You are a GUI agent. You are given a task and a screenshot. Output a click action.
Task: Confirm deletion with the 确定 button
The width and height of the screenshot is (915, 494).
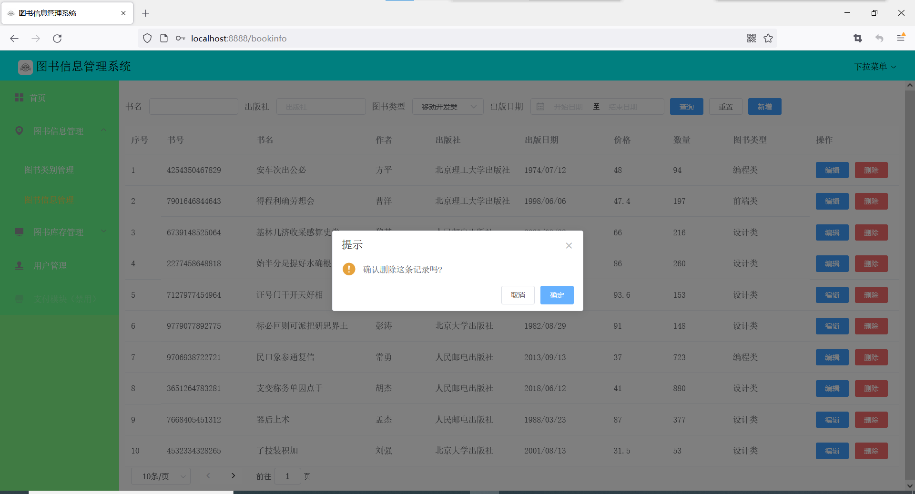[557, 295]
